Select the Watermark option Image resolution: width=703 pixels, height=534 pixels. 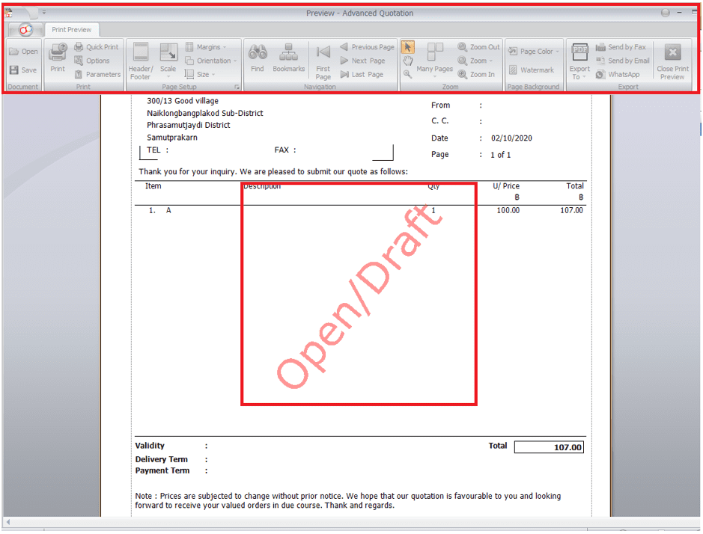[531, 70]
